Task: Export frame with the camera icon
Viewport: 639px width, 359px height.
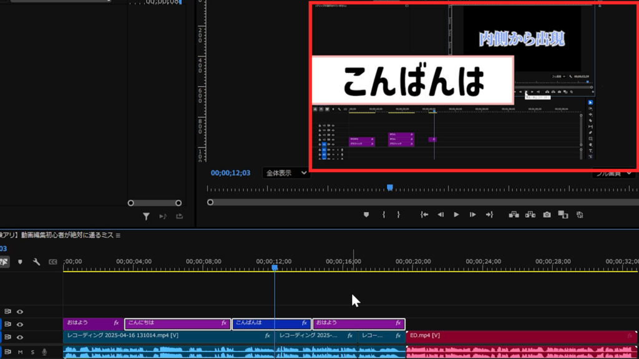Action: click(547, 214)
